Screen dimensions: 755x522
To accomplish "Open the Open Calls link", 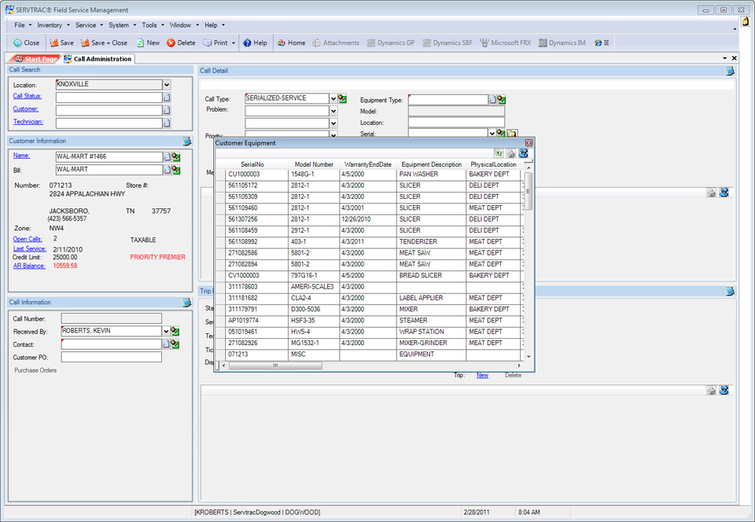I will click(28, 239).
